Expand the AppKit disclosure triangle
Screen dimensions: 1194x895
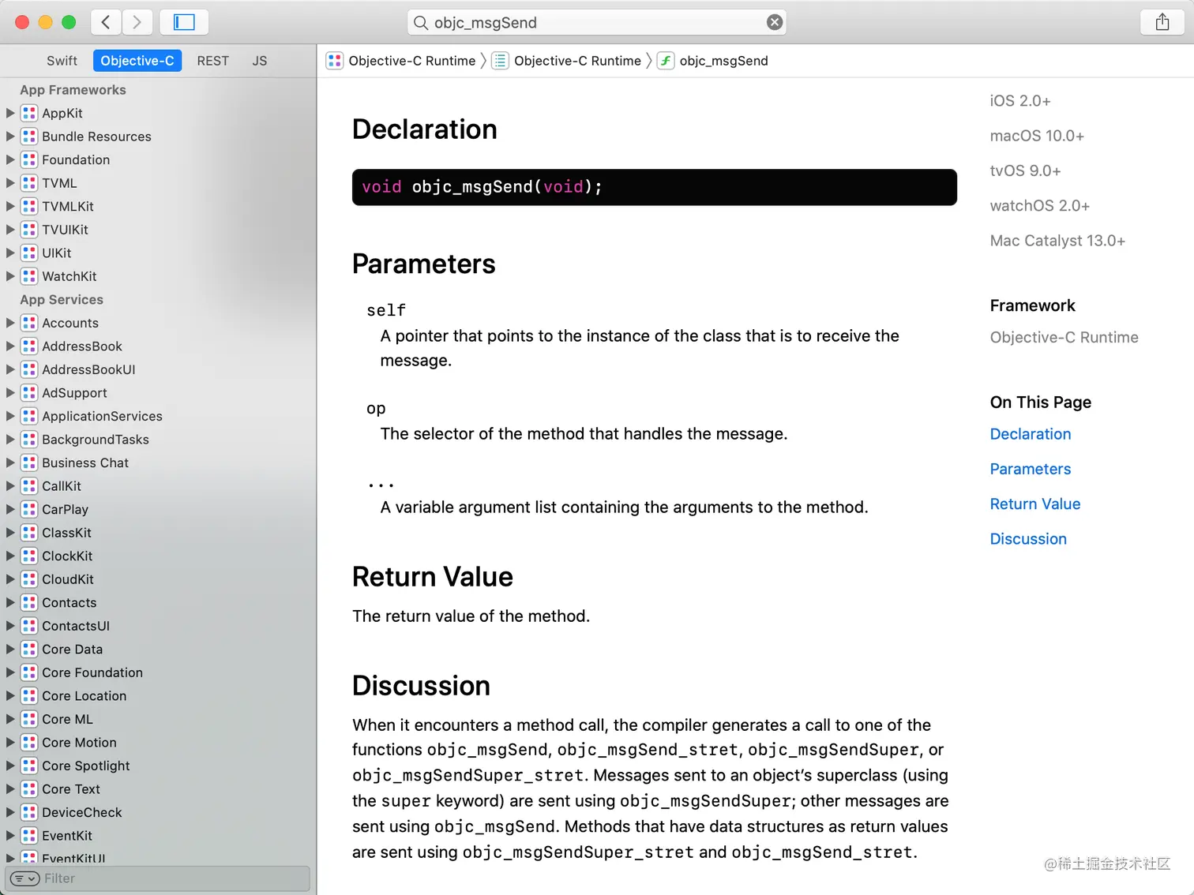click(10, 113)
